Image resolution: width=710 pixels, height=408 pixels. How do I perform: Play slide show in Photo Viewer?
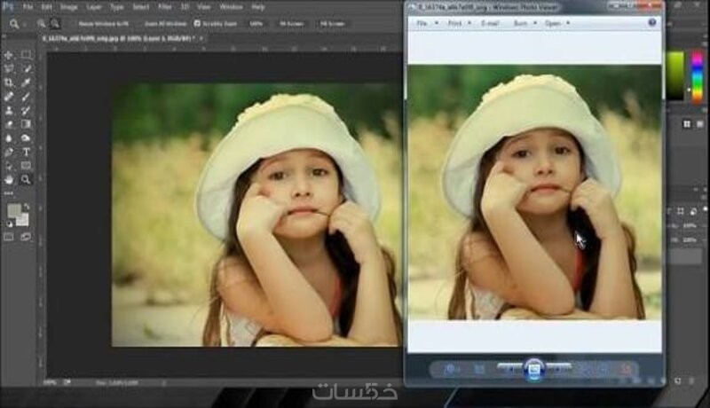pos(534,370)
